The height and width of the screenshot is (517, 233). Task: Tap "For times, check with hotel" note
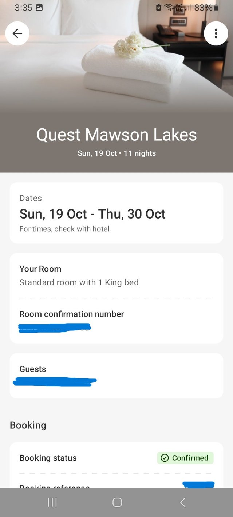[64, 229]
